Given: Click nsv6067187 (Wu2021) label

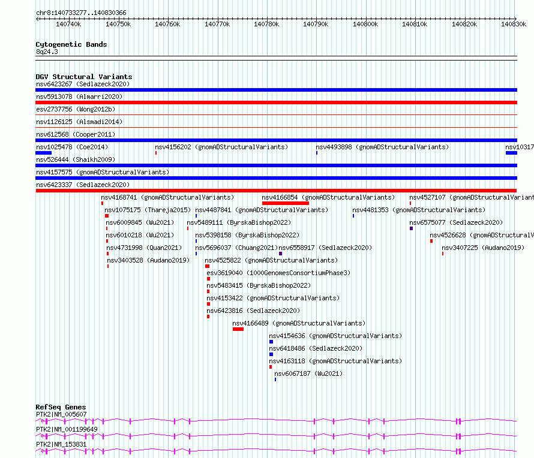Looking at the screenshot, I should click(308, 373).
